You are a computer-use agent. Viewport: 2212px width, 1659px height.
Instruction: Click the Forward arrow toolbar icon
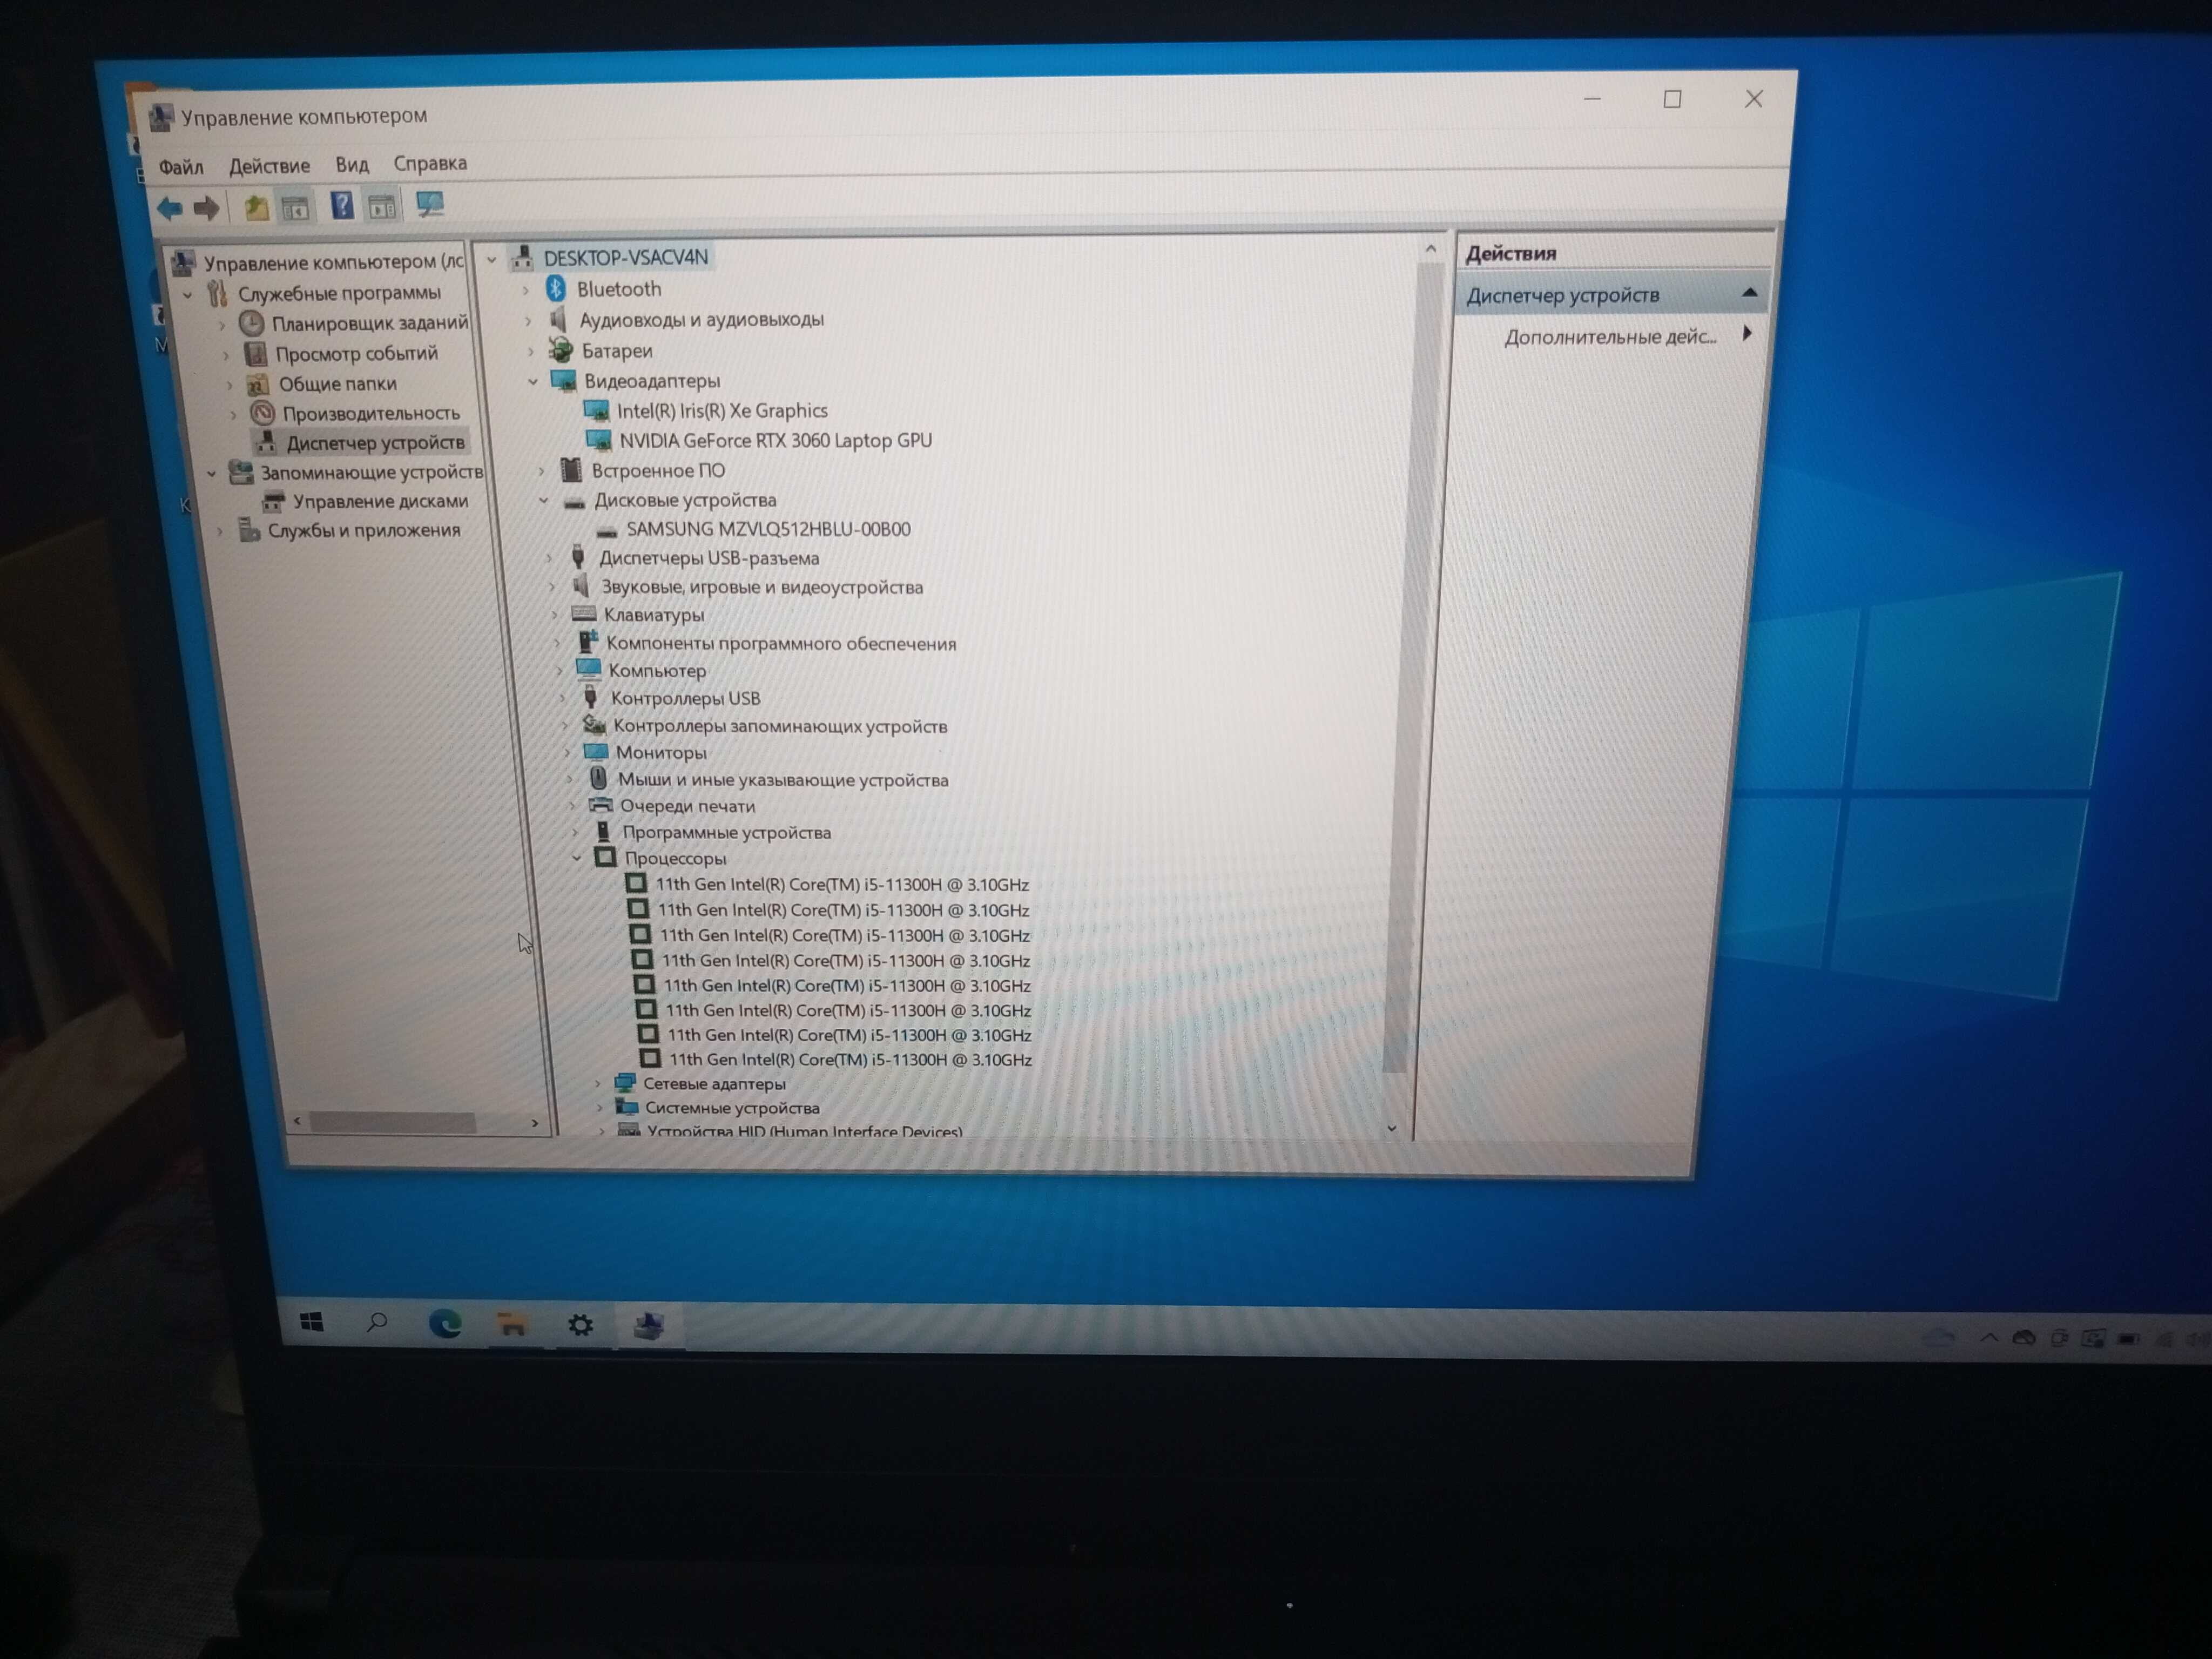tap(206, 208)
